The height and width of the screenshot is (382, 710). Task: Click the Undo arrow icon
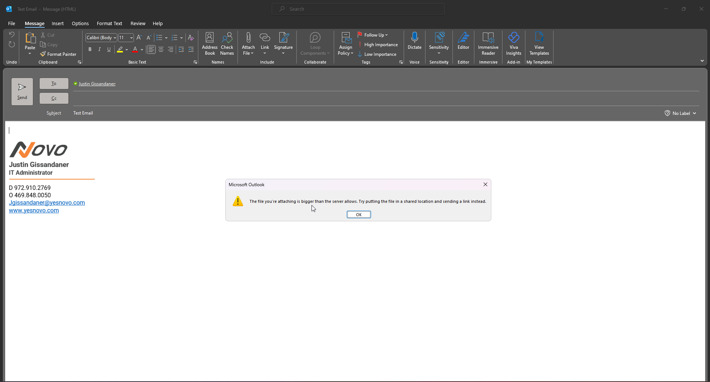click(11, 35)
